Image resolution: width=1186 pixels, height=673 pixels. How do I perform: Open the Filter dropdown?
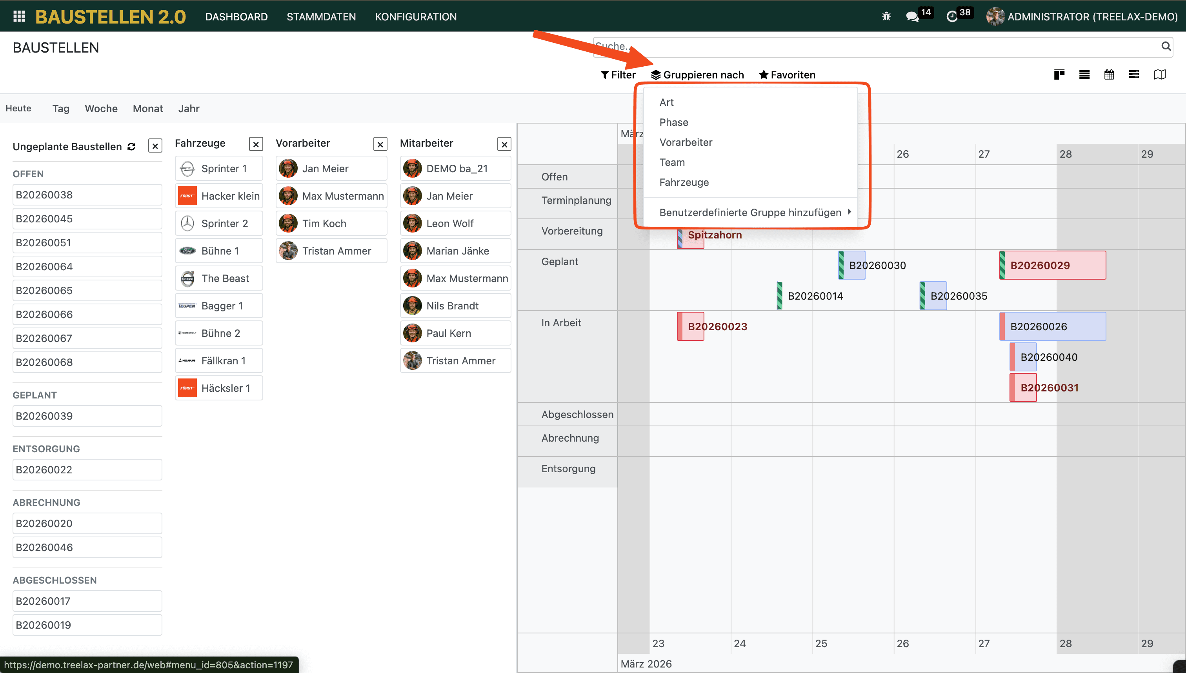tap(618, 75)
